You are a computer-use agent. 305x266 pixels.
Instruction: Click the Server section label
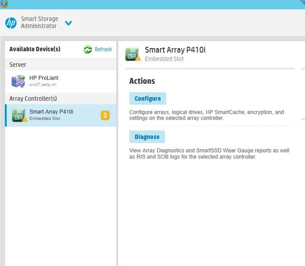[x=18, y=65]
